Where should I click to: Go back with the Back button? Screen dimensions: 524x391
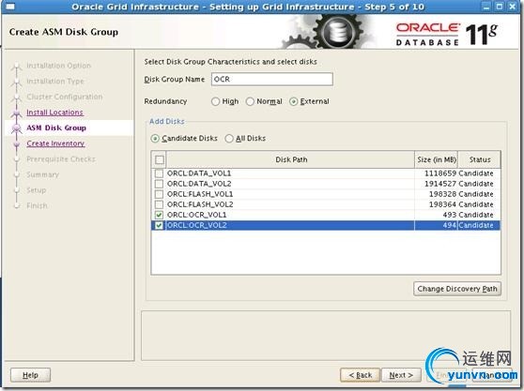coord(360,375)
